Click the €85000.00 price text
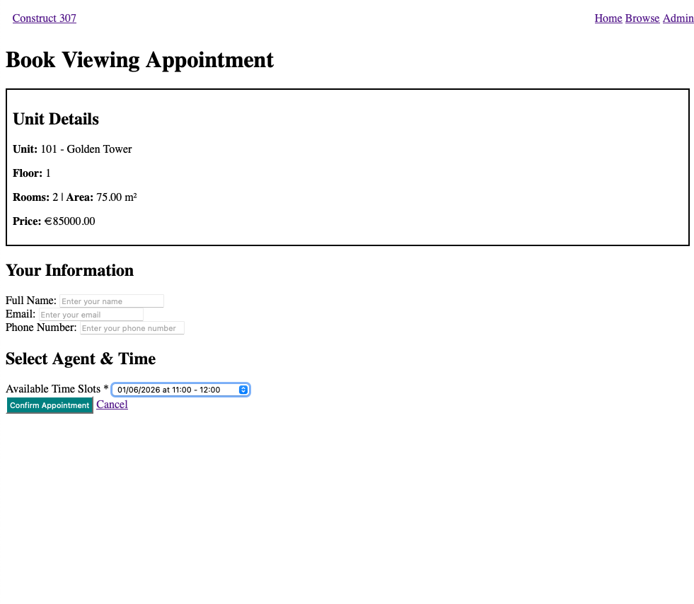Viewport: 694px width, 604px height. [69, 221]
